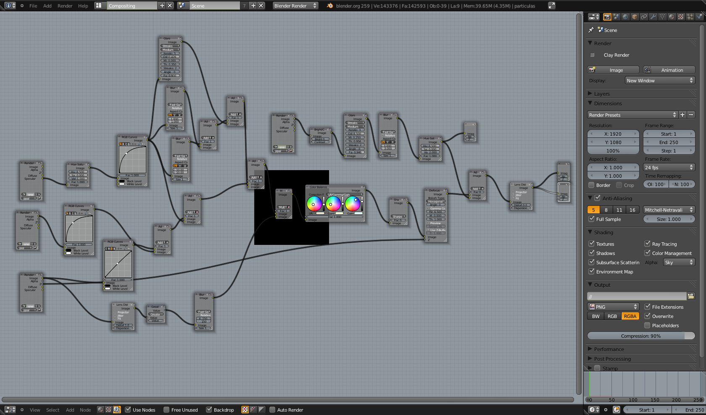The height and width of the screenshot is (415, 706).
Task: Open the Node menu in node editor header
Action: (x=85, y=410)
